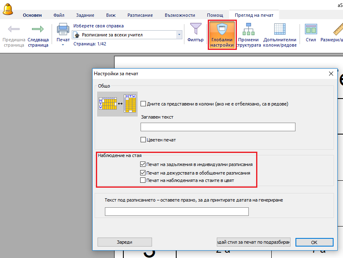Screen dimensions: 343x258
Task: Click the Print printer icon
Action: (x=63, y=29)
